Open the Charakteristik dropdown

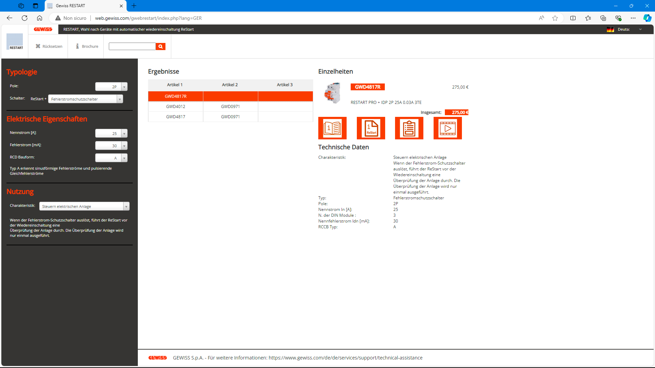pyautogui.click(x=84, y=206)
